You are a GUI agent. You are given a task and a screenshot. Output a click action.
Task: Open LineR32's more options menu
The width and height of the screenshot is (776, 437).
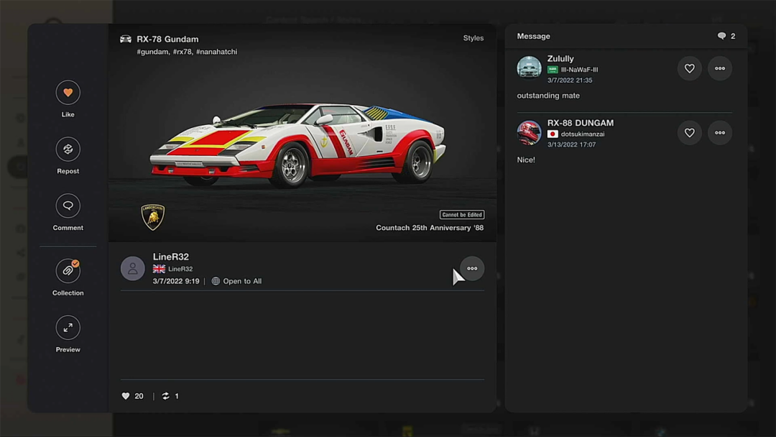[472, 269]
